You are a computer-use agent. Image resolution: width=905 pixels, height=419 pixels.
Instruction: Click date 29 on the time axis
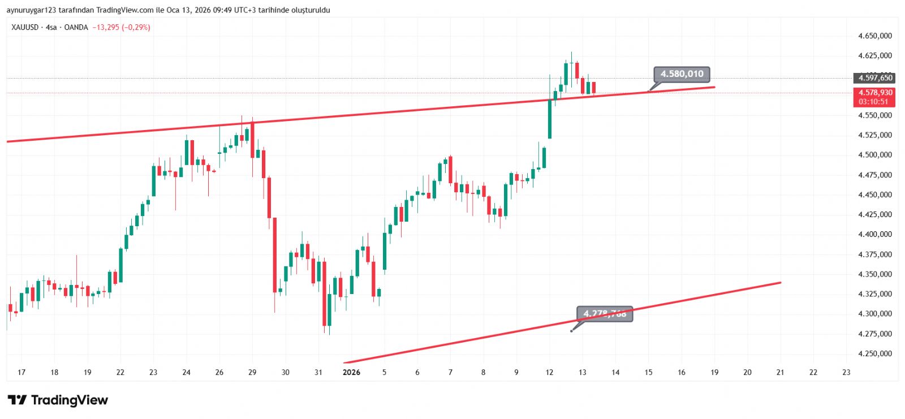(252, 372)
